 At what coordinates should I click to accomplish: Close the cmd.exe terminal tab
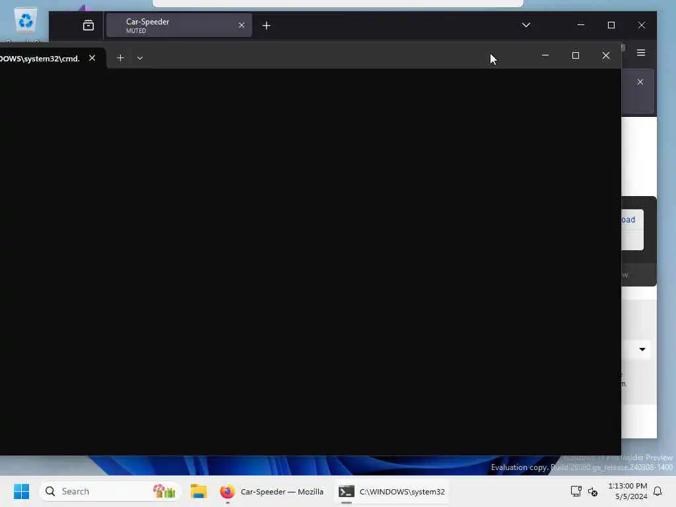92,58
